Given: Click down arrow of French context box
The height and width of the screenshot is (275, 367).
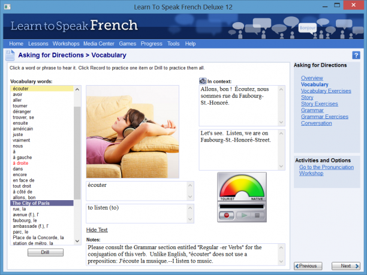Looking at the screenshot, I should [x=281, y=122].
